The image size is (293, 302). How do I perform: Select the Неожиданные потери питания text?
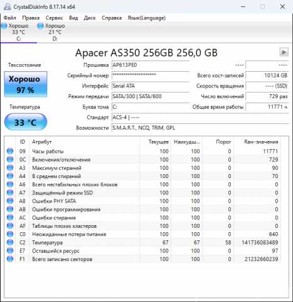[x=69, y=234]
